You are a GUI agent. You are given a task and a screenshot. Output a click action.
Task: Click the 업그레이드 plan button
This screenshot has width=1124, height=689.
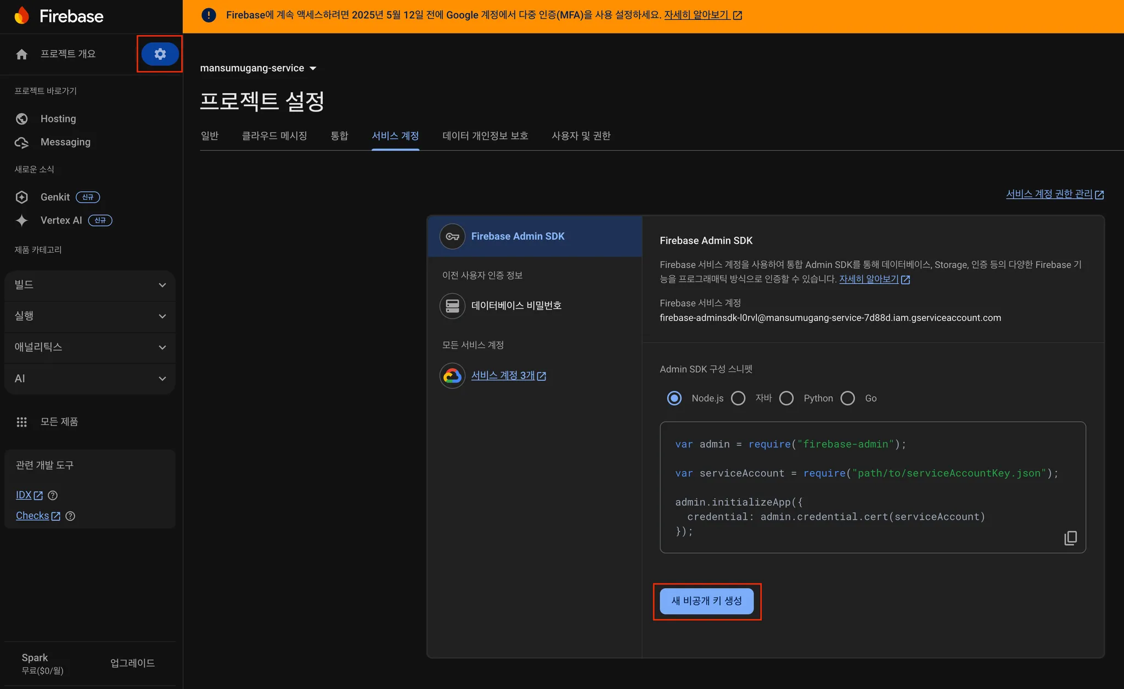132,663
